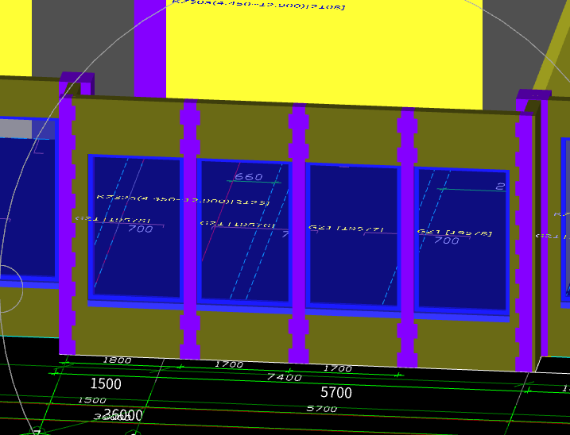Screen dimensions: 570x435
Task: Select purple column between G21 [195/6] and [195/7]
Action: (x=299, y=233)
